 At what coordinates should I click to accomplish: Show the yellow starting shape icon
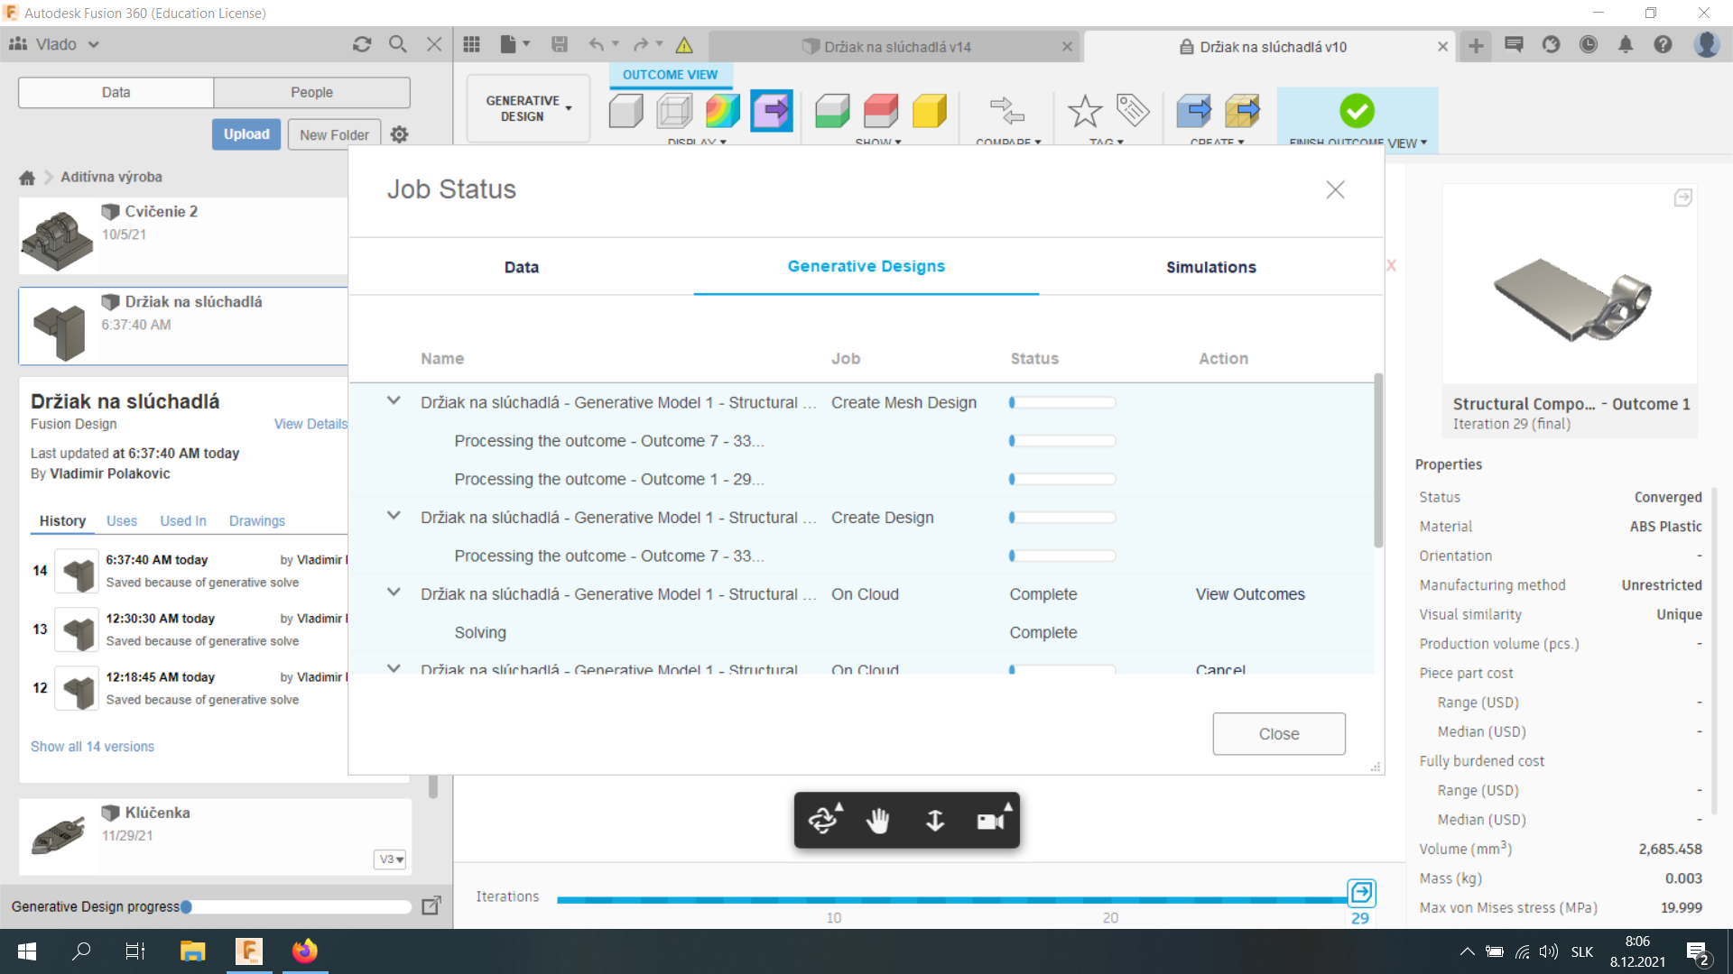[x=929, y=111]
